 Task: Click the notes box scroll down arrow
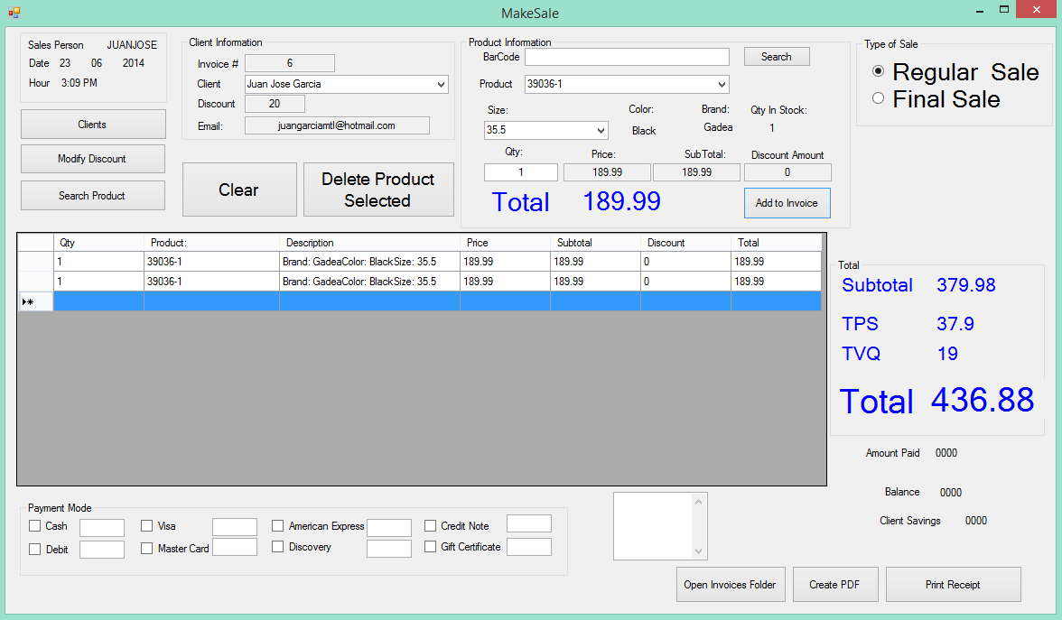click(x=698, y=551)
